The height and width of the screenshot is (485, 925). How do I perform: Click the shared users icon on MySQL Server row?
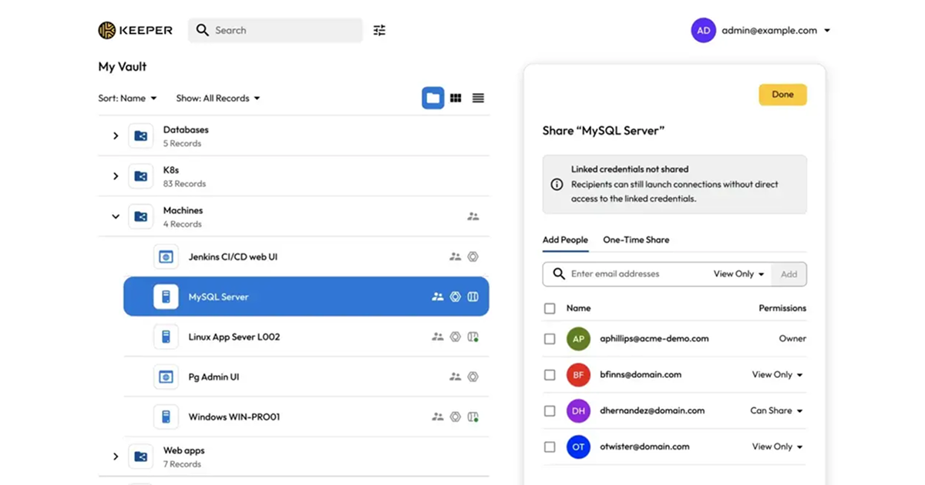tap(438, 296)
